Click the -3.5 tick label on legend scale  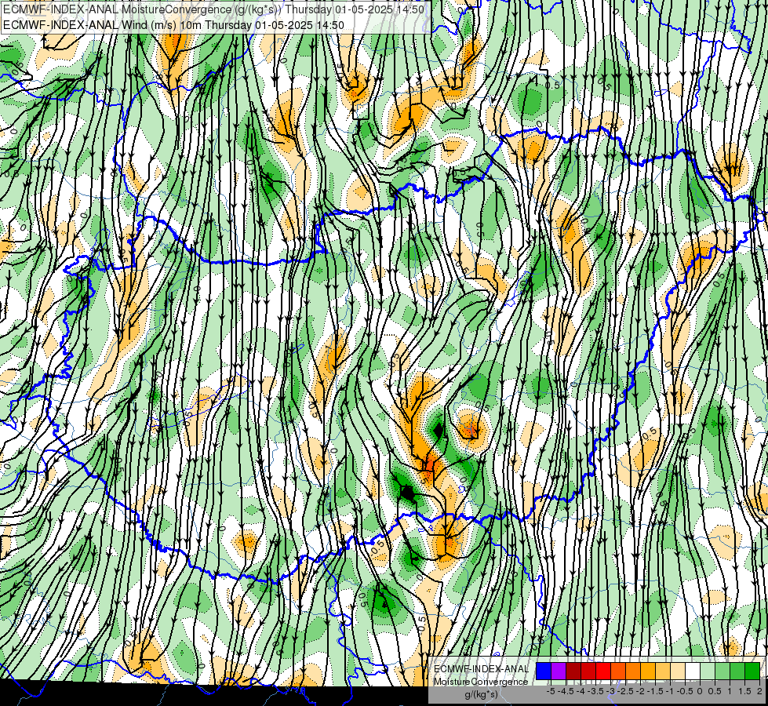pyautogui.click(x=595, y=691)
